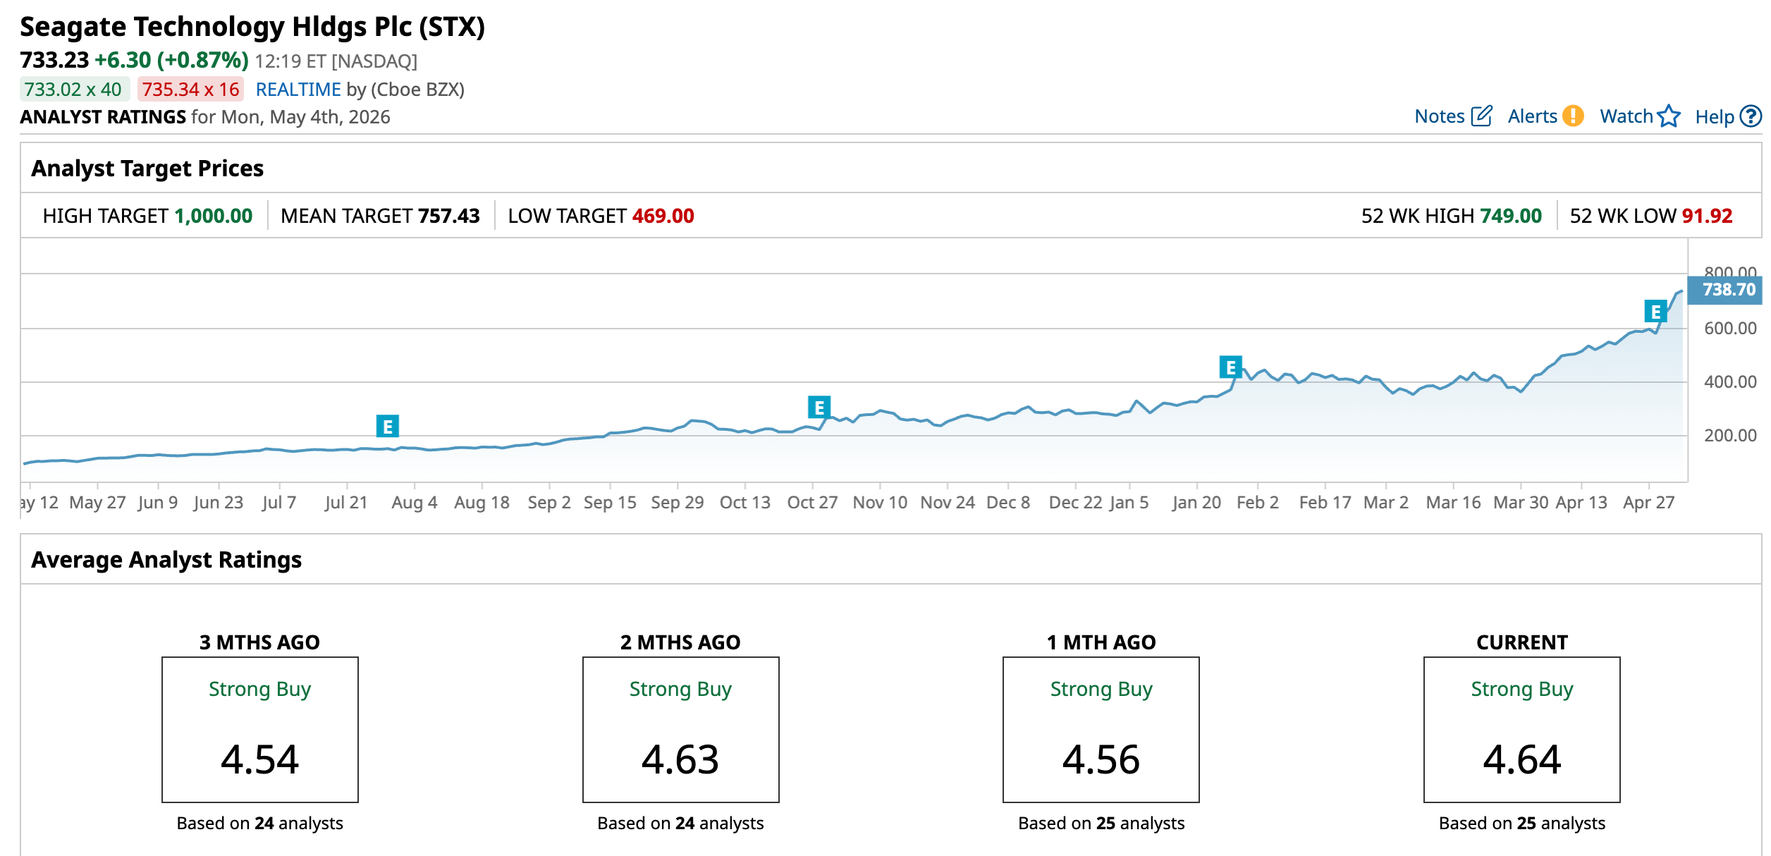Click the REALTIME quote link
Image resolution: width=1771 pixels, height=856 pixels.
pos(298,90)
